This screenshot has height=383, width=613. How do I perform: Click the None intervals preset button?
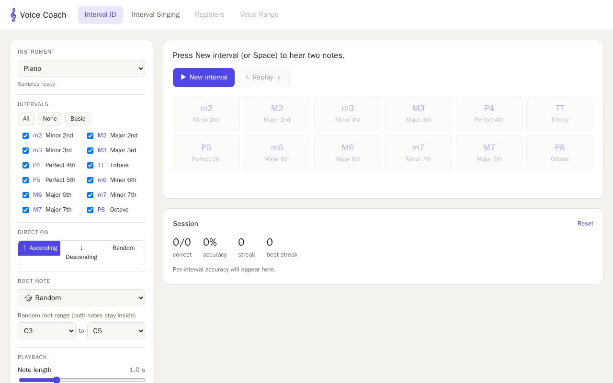(50, 119)
